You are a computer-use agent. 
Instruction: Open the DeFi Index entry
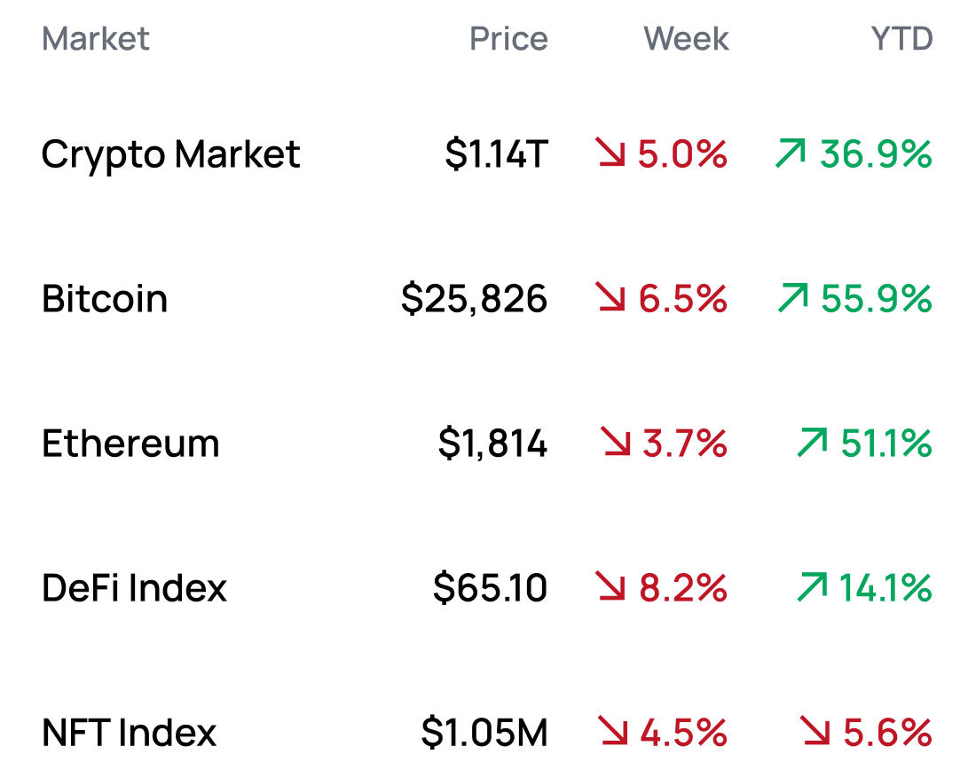134,588
